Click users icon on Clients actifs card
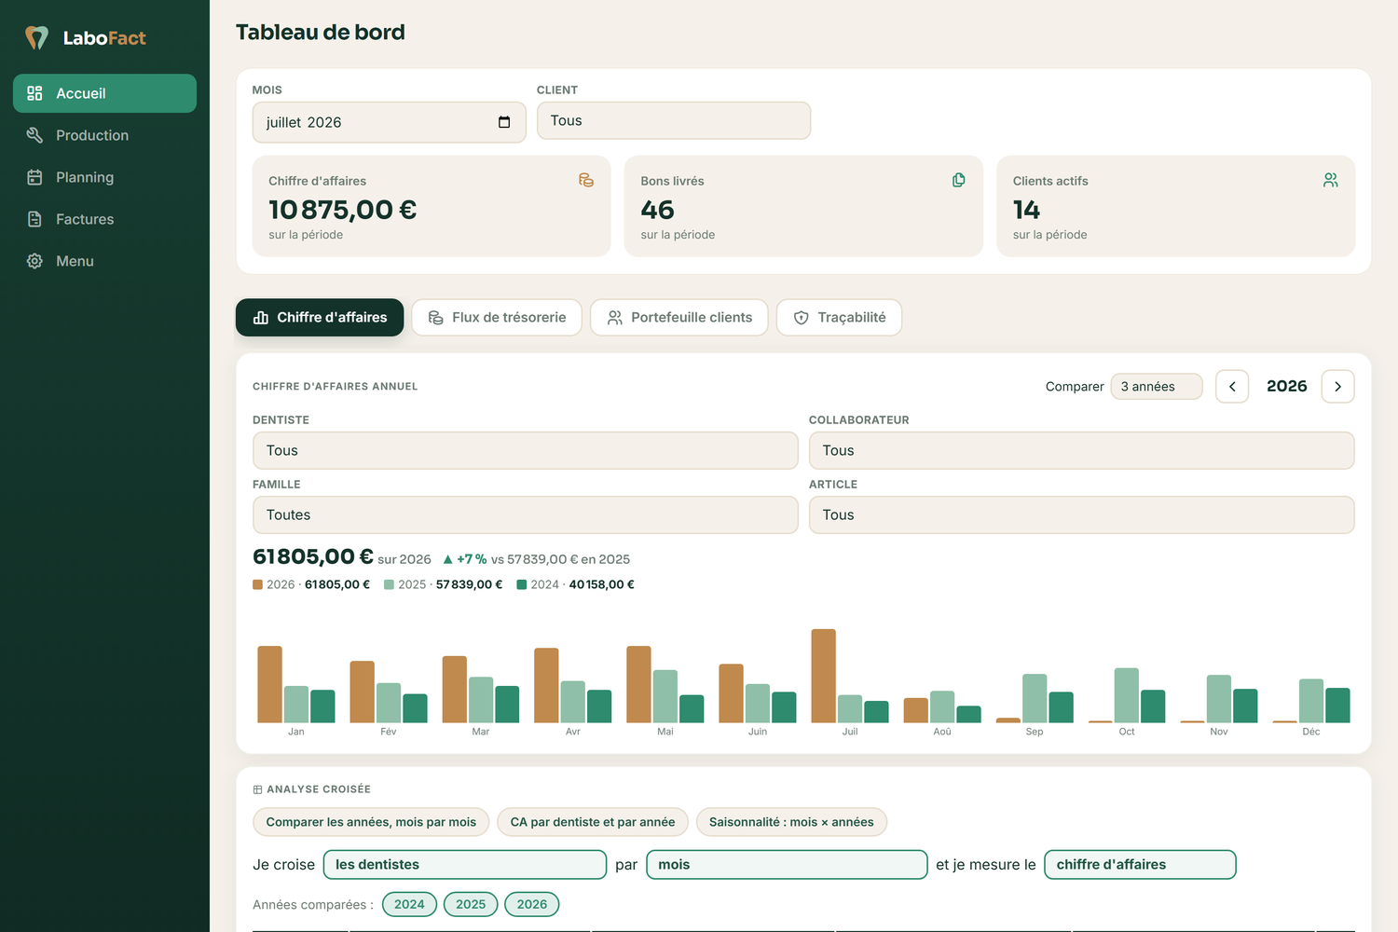The width and height of the screenshot is (1398, 932). (1331, 180)
